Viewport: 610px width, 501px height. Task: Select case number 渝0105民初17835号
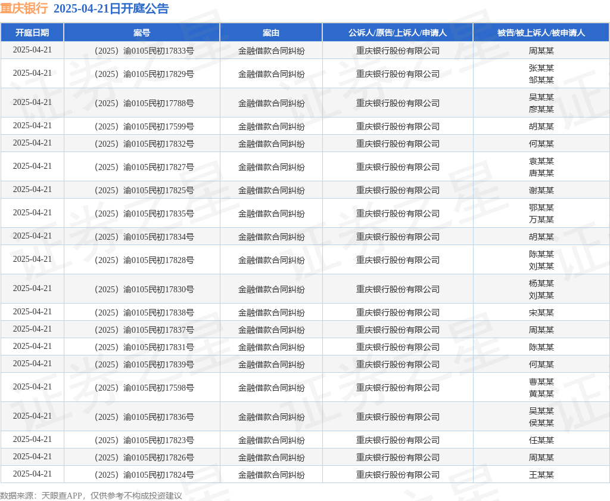pyautogui.click(x=144, y=214)
